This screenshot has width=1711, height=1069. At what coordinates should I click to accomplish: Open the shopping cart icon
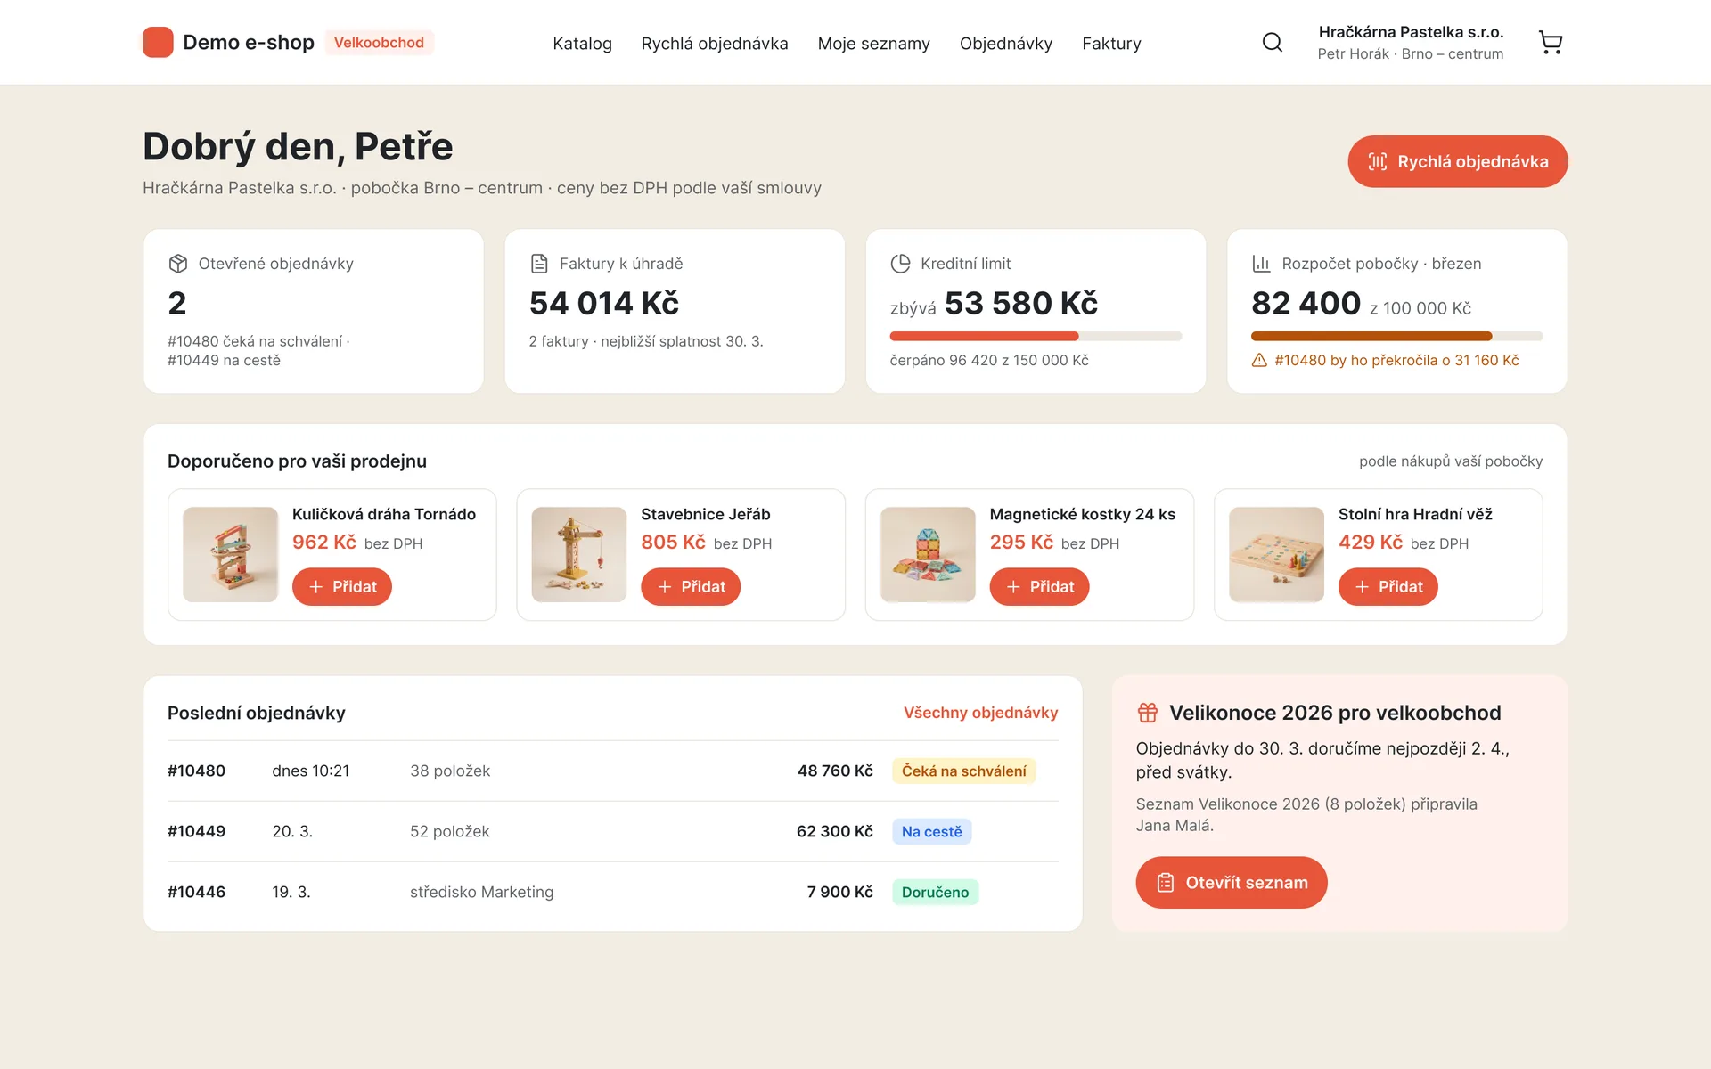[x=1551, y=42]
